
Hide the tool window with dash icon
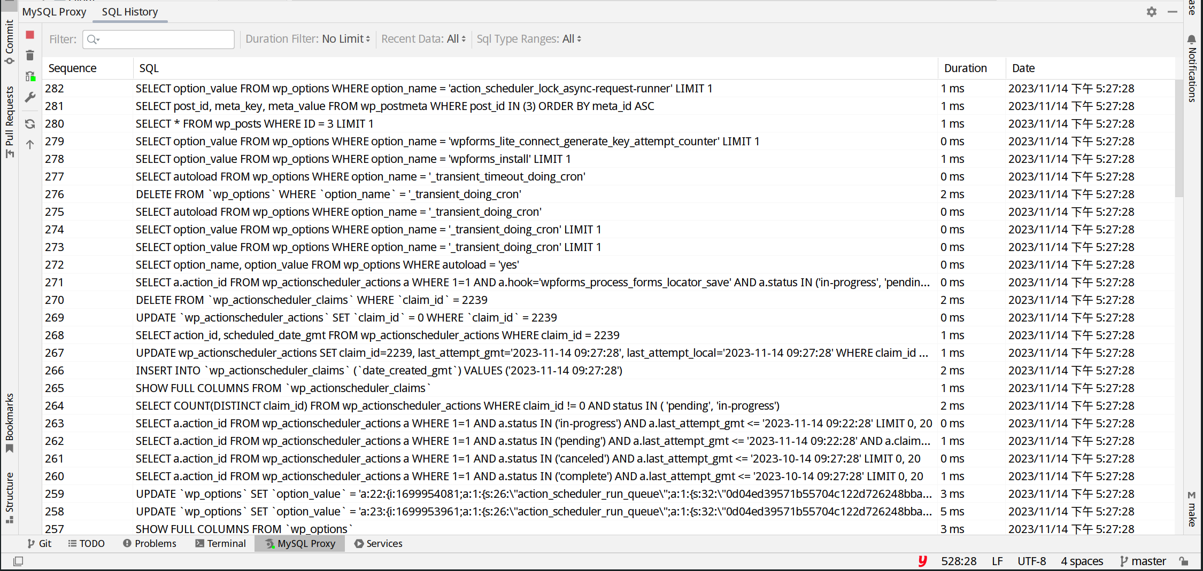pos(1173,12)
